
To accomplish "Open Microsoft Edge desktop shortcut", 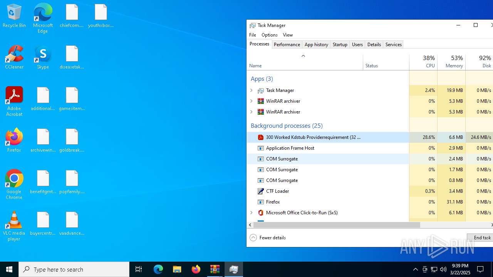I will (x=43, y=18).
